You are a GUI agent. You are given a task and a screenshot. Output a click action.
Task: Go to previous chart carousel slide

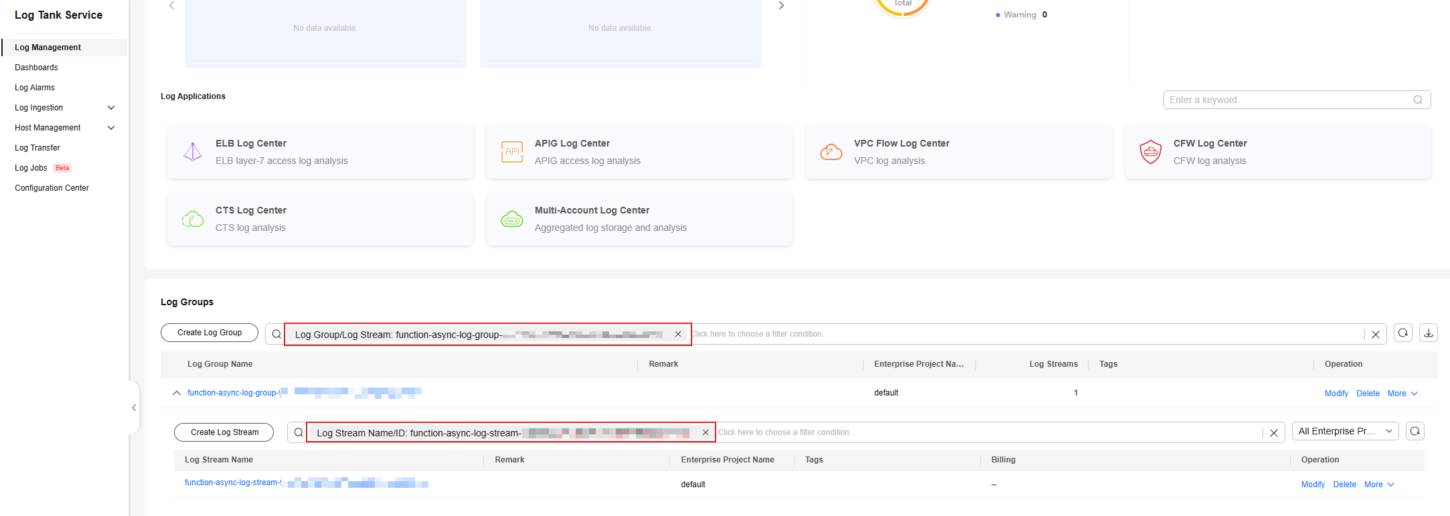(171, 5)
